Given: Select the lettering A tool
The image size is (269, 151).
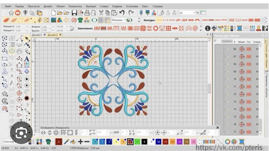Looking at the screenshot, I should point(27,59).
